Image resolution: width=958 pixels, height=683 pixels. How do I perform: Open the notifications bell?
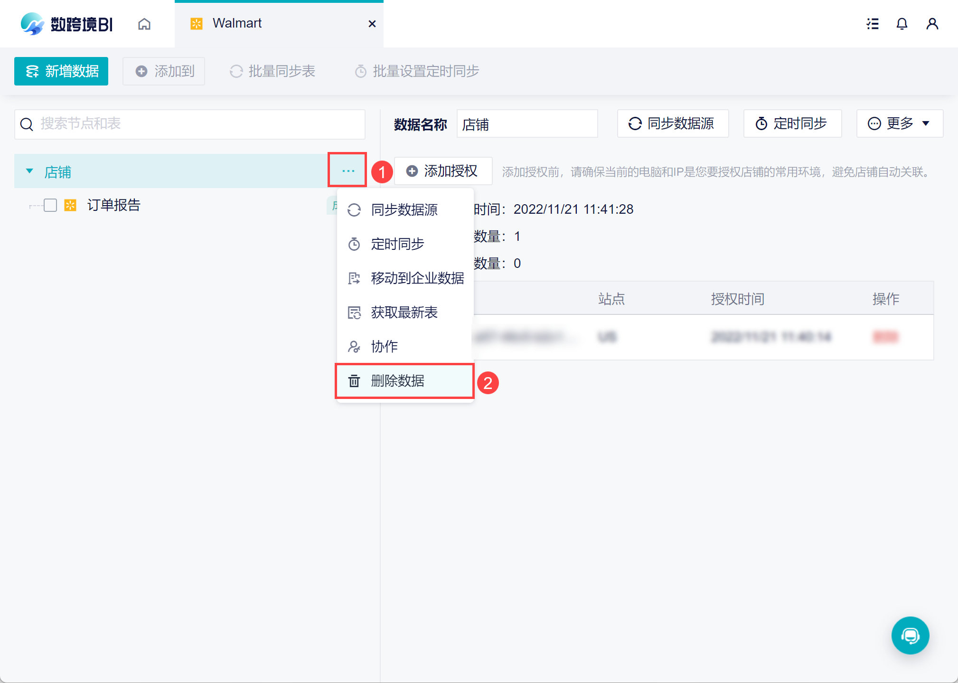tap(902, 24)
